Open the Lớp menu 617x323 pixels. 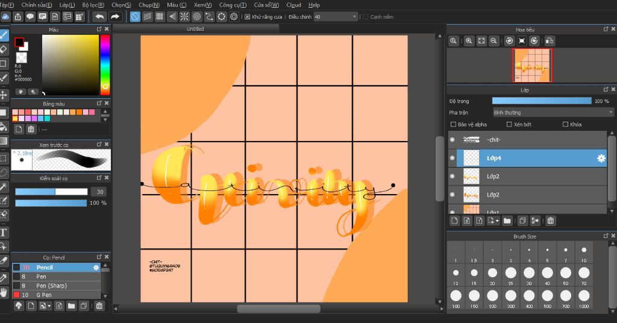coord(67,5)
